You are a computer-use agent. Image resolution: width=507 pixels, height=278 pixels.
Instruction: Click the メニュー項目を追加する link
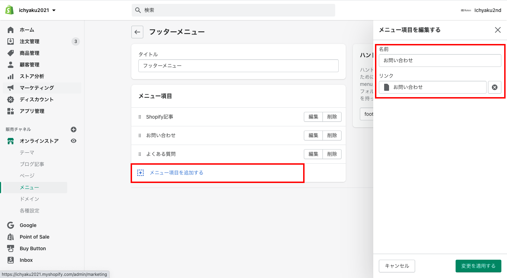point(176,173)
